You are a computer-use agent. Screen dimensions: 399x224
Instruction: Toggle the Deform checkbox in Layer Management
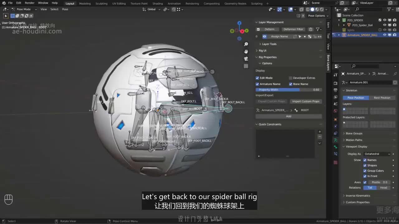258,29
